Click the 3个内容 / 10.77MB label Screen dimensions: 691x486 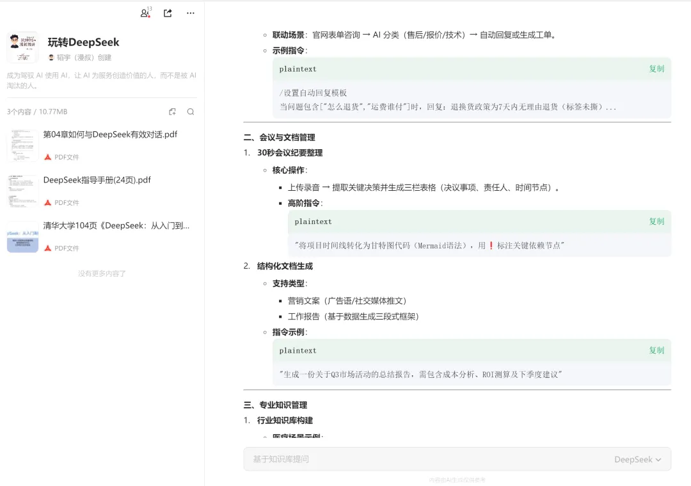(37, 112)
